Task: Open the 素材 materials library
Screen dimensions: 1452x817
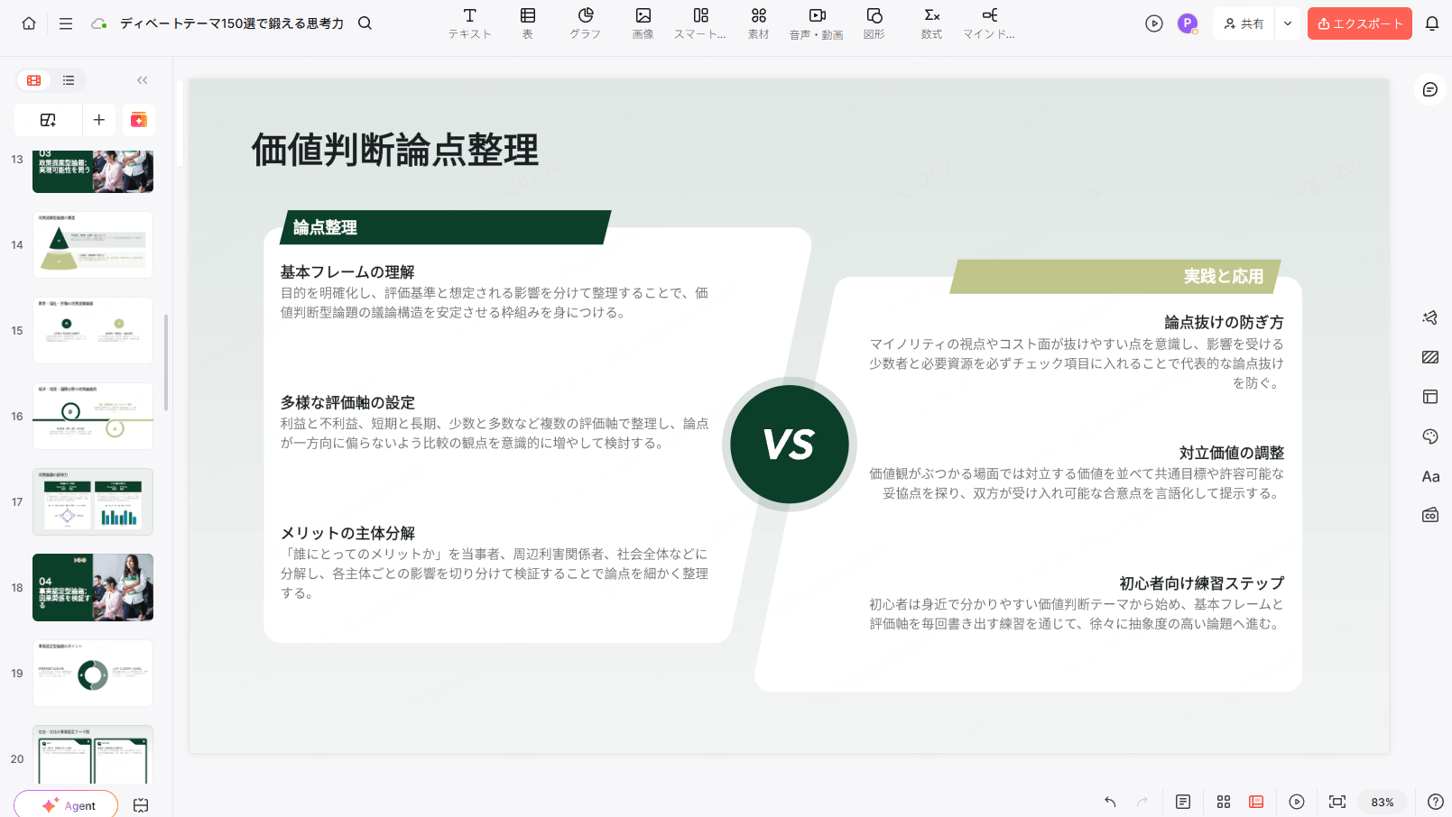Action: (759, 23)
